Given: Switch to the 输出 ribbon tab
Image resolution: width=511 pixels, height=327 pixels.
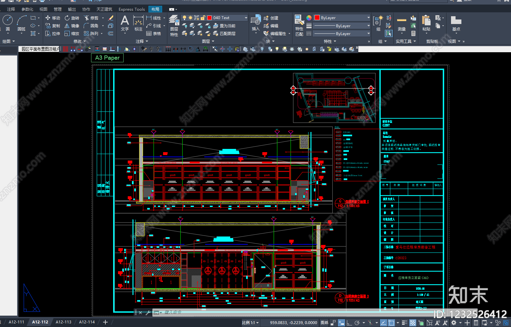Looking at the screenshot, I should 72,9.
